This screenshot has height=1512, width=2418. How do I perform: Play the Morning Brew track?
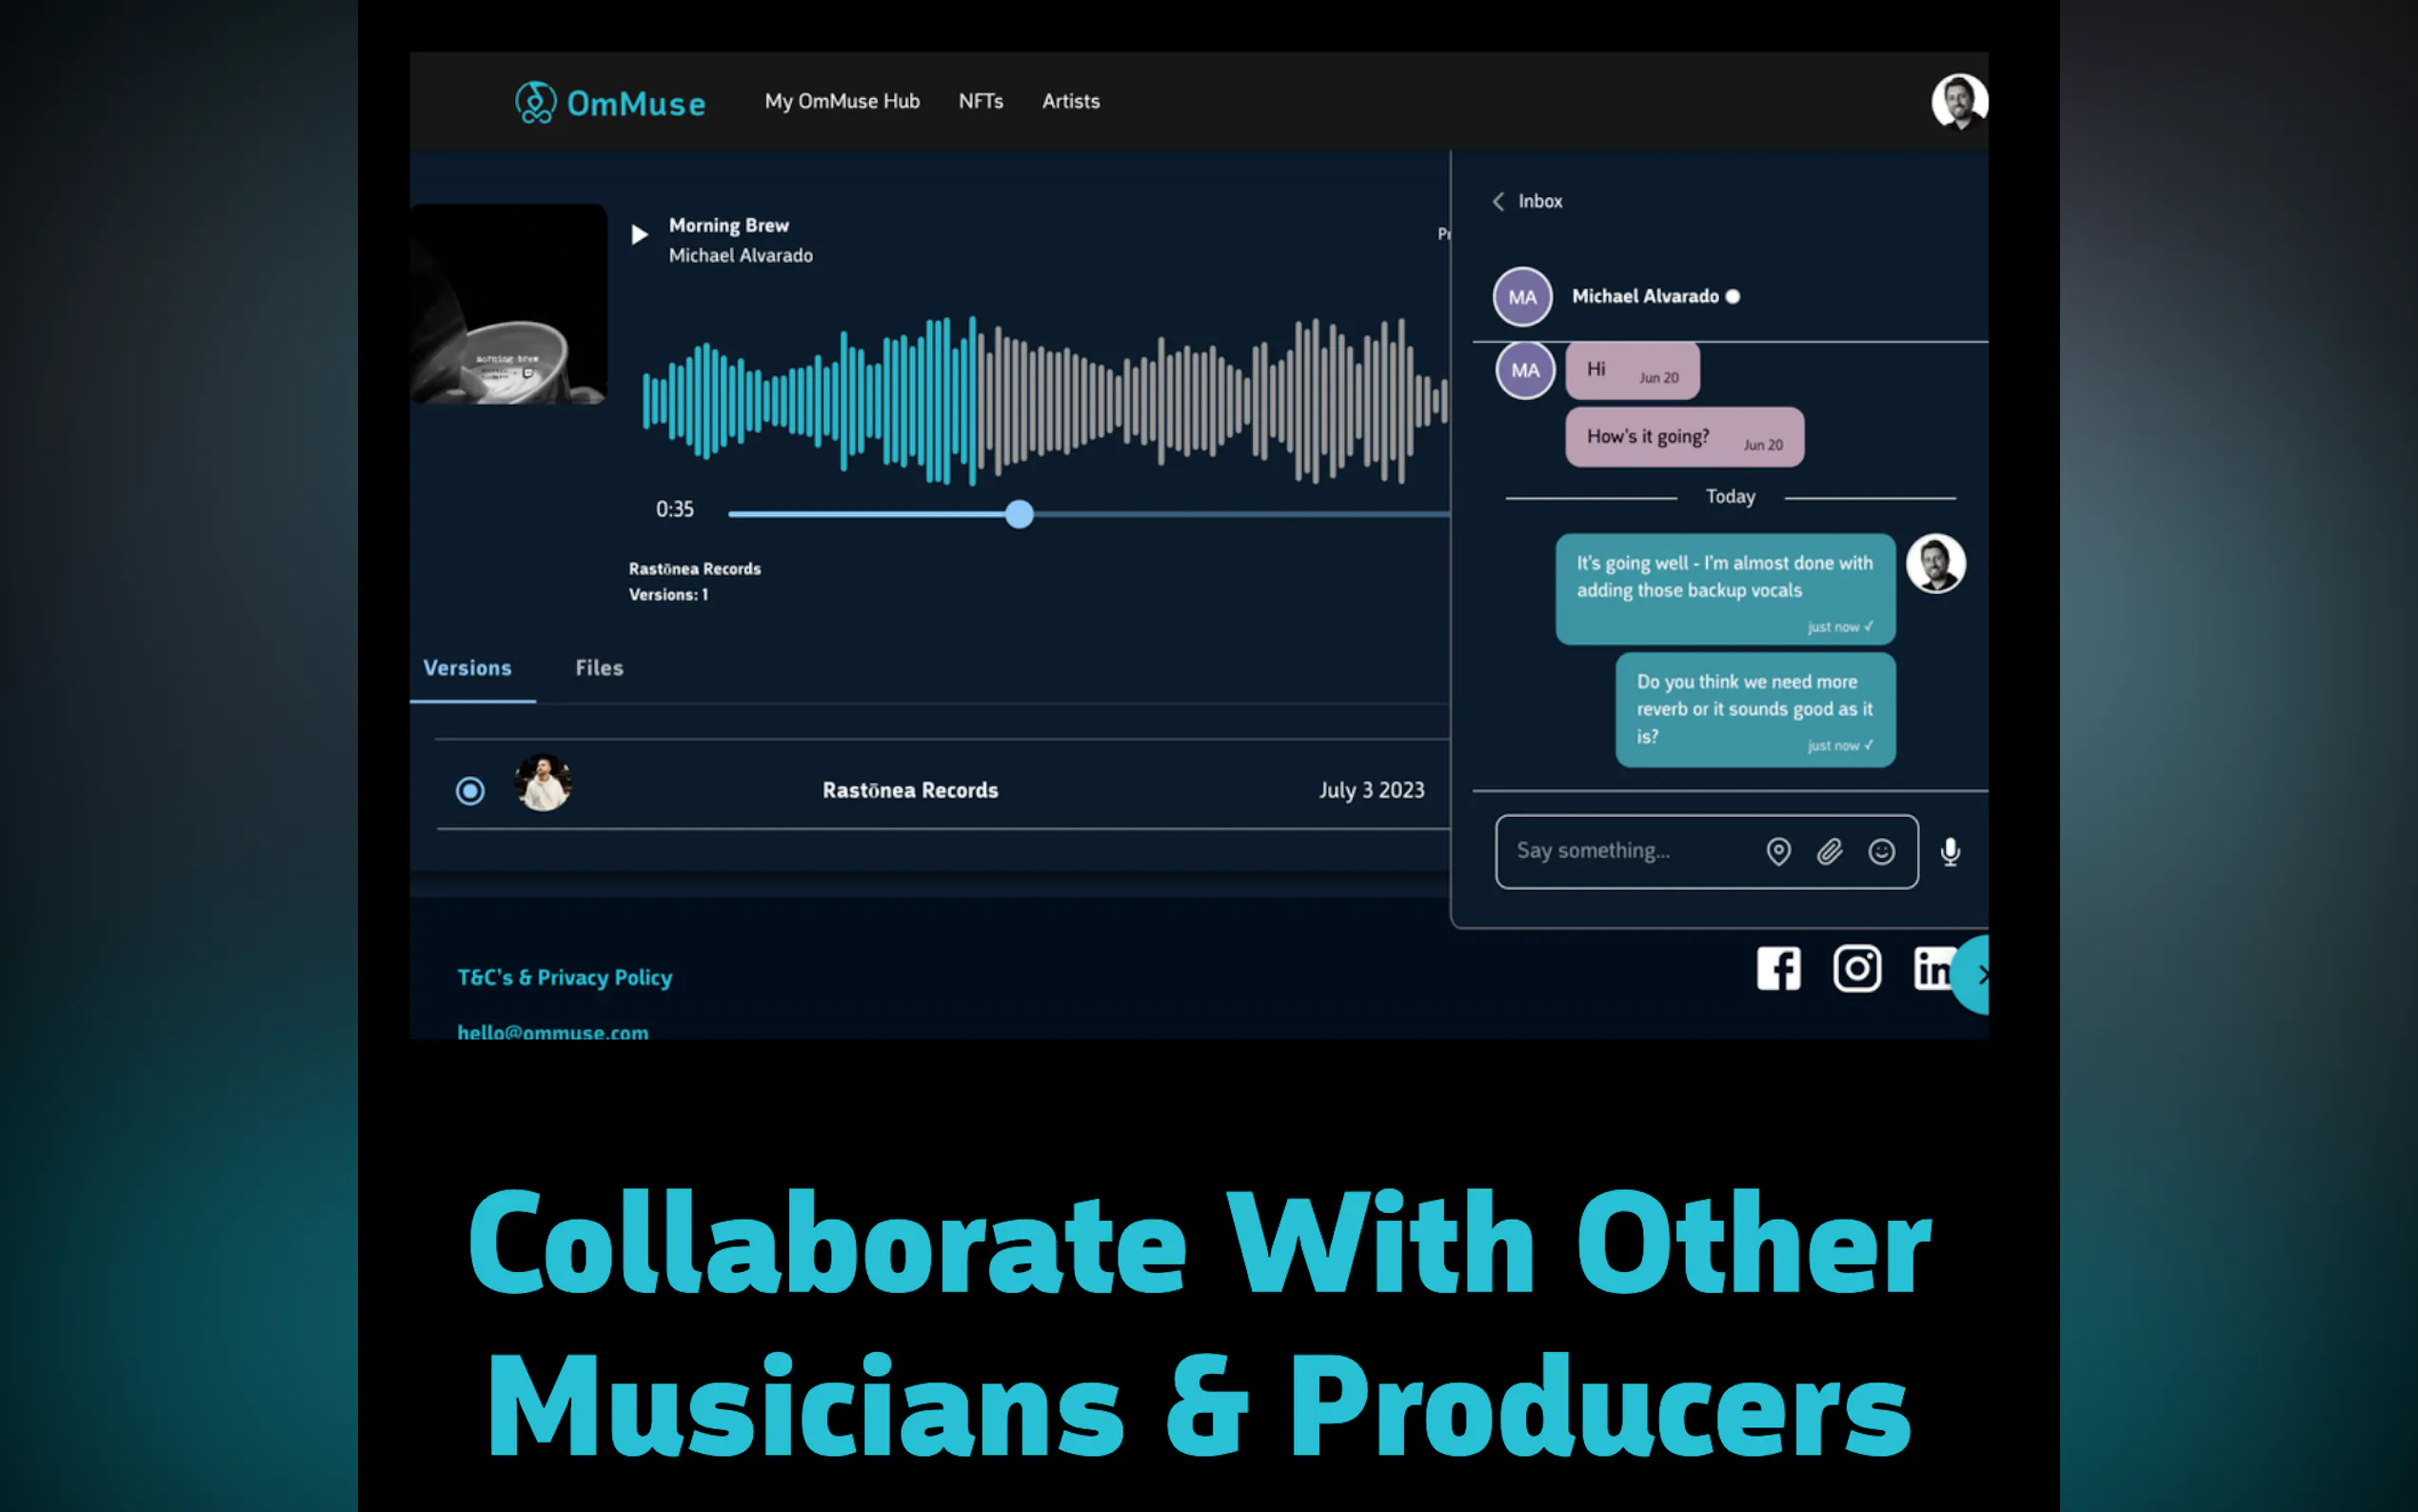pos(639,235)
